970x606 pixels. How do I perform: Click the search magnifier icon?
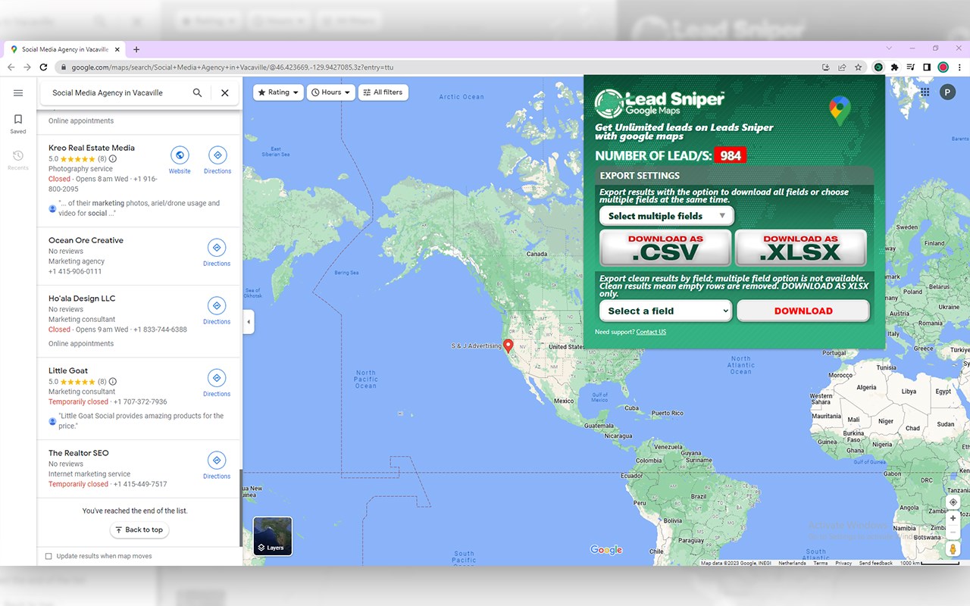pyautogui.click(x=197, y=93)
